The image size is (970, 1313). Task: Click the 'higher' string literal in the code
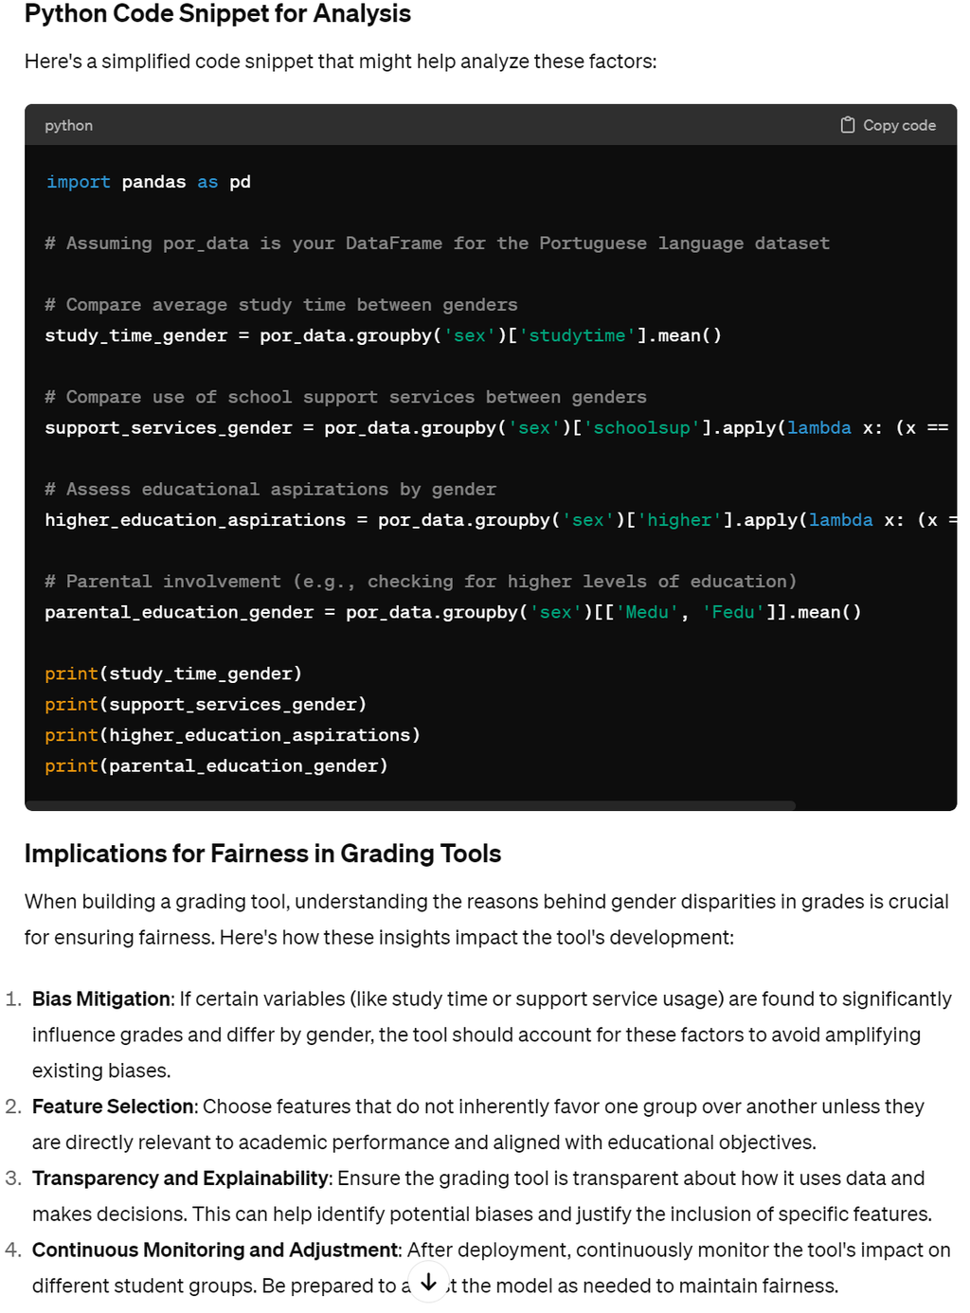679,519
